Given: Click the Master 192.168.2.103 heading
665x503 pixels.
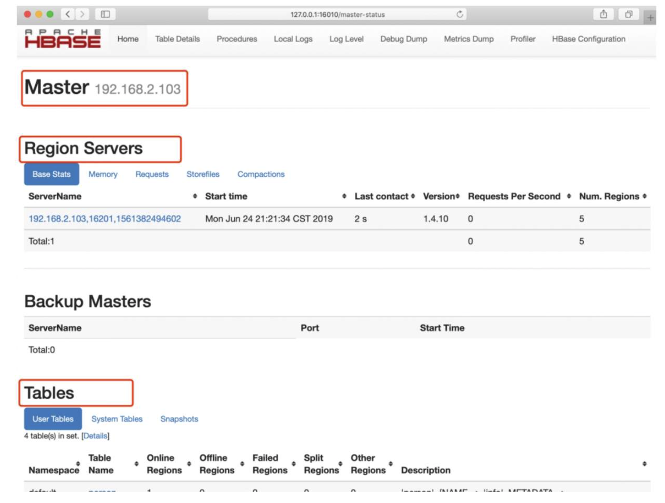Looking at the screenshot, I should [x=103, y=88].
